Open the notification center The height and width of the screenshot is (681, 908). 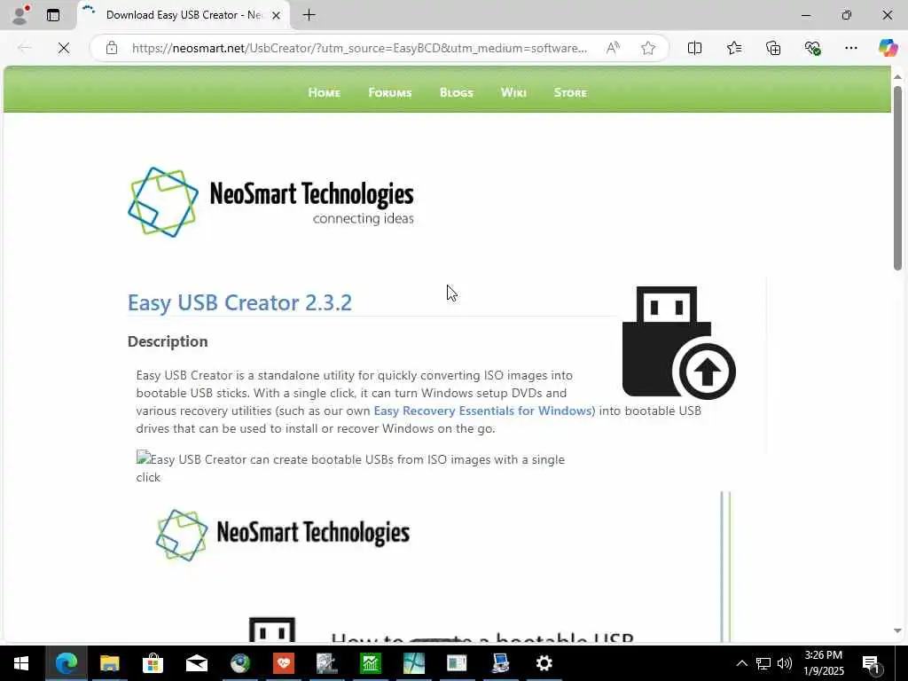tap(871, 663)
